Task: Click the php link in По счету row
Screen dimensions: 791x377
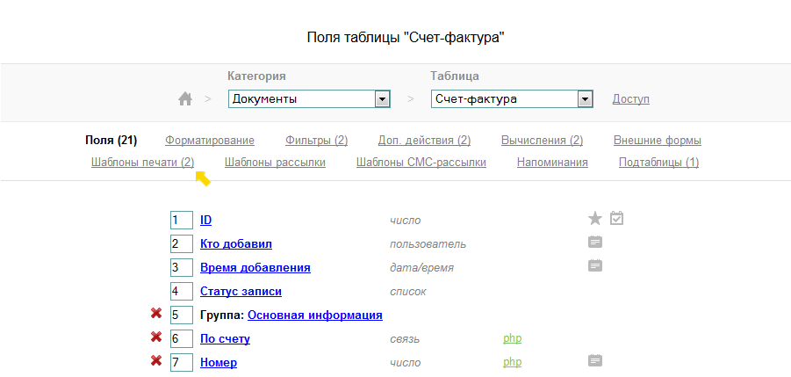Action: coord(513,338)
